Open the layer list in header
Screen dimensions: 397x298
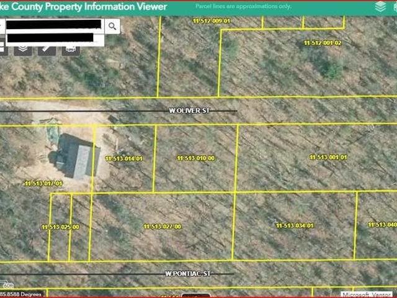tap(380, 7)
